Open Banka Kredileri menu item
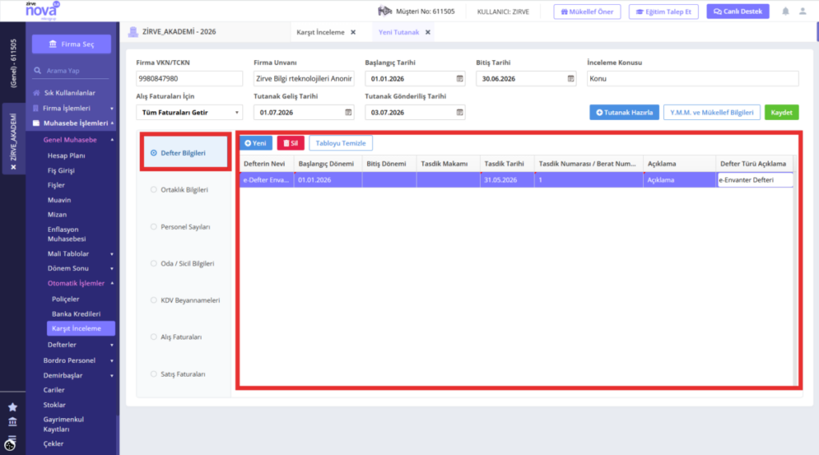819x455 pixels. coord(76,314)
